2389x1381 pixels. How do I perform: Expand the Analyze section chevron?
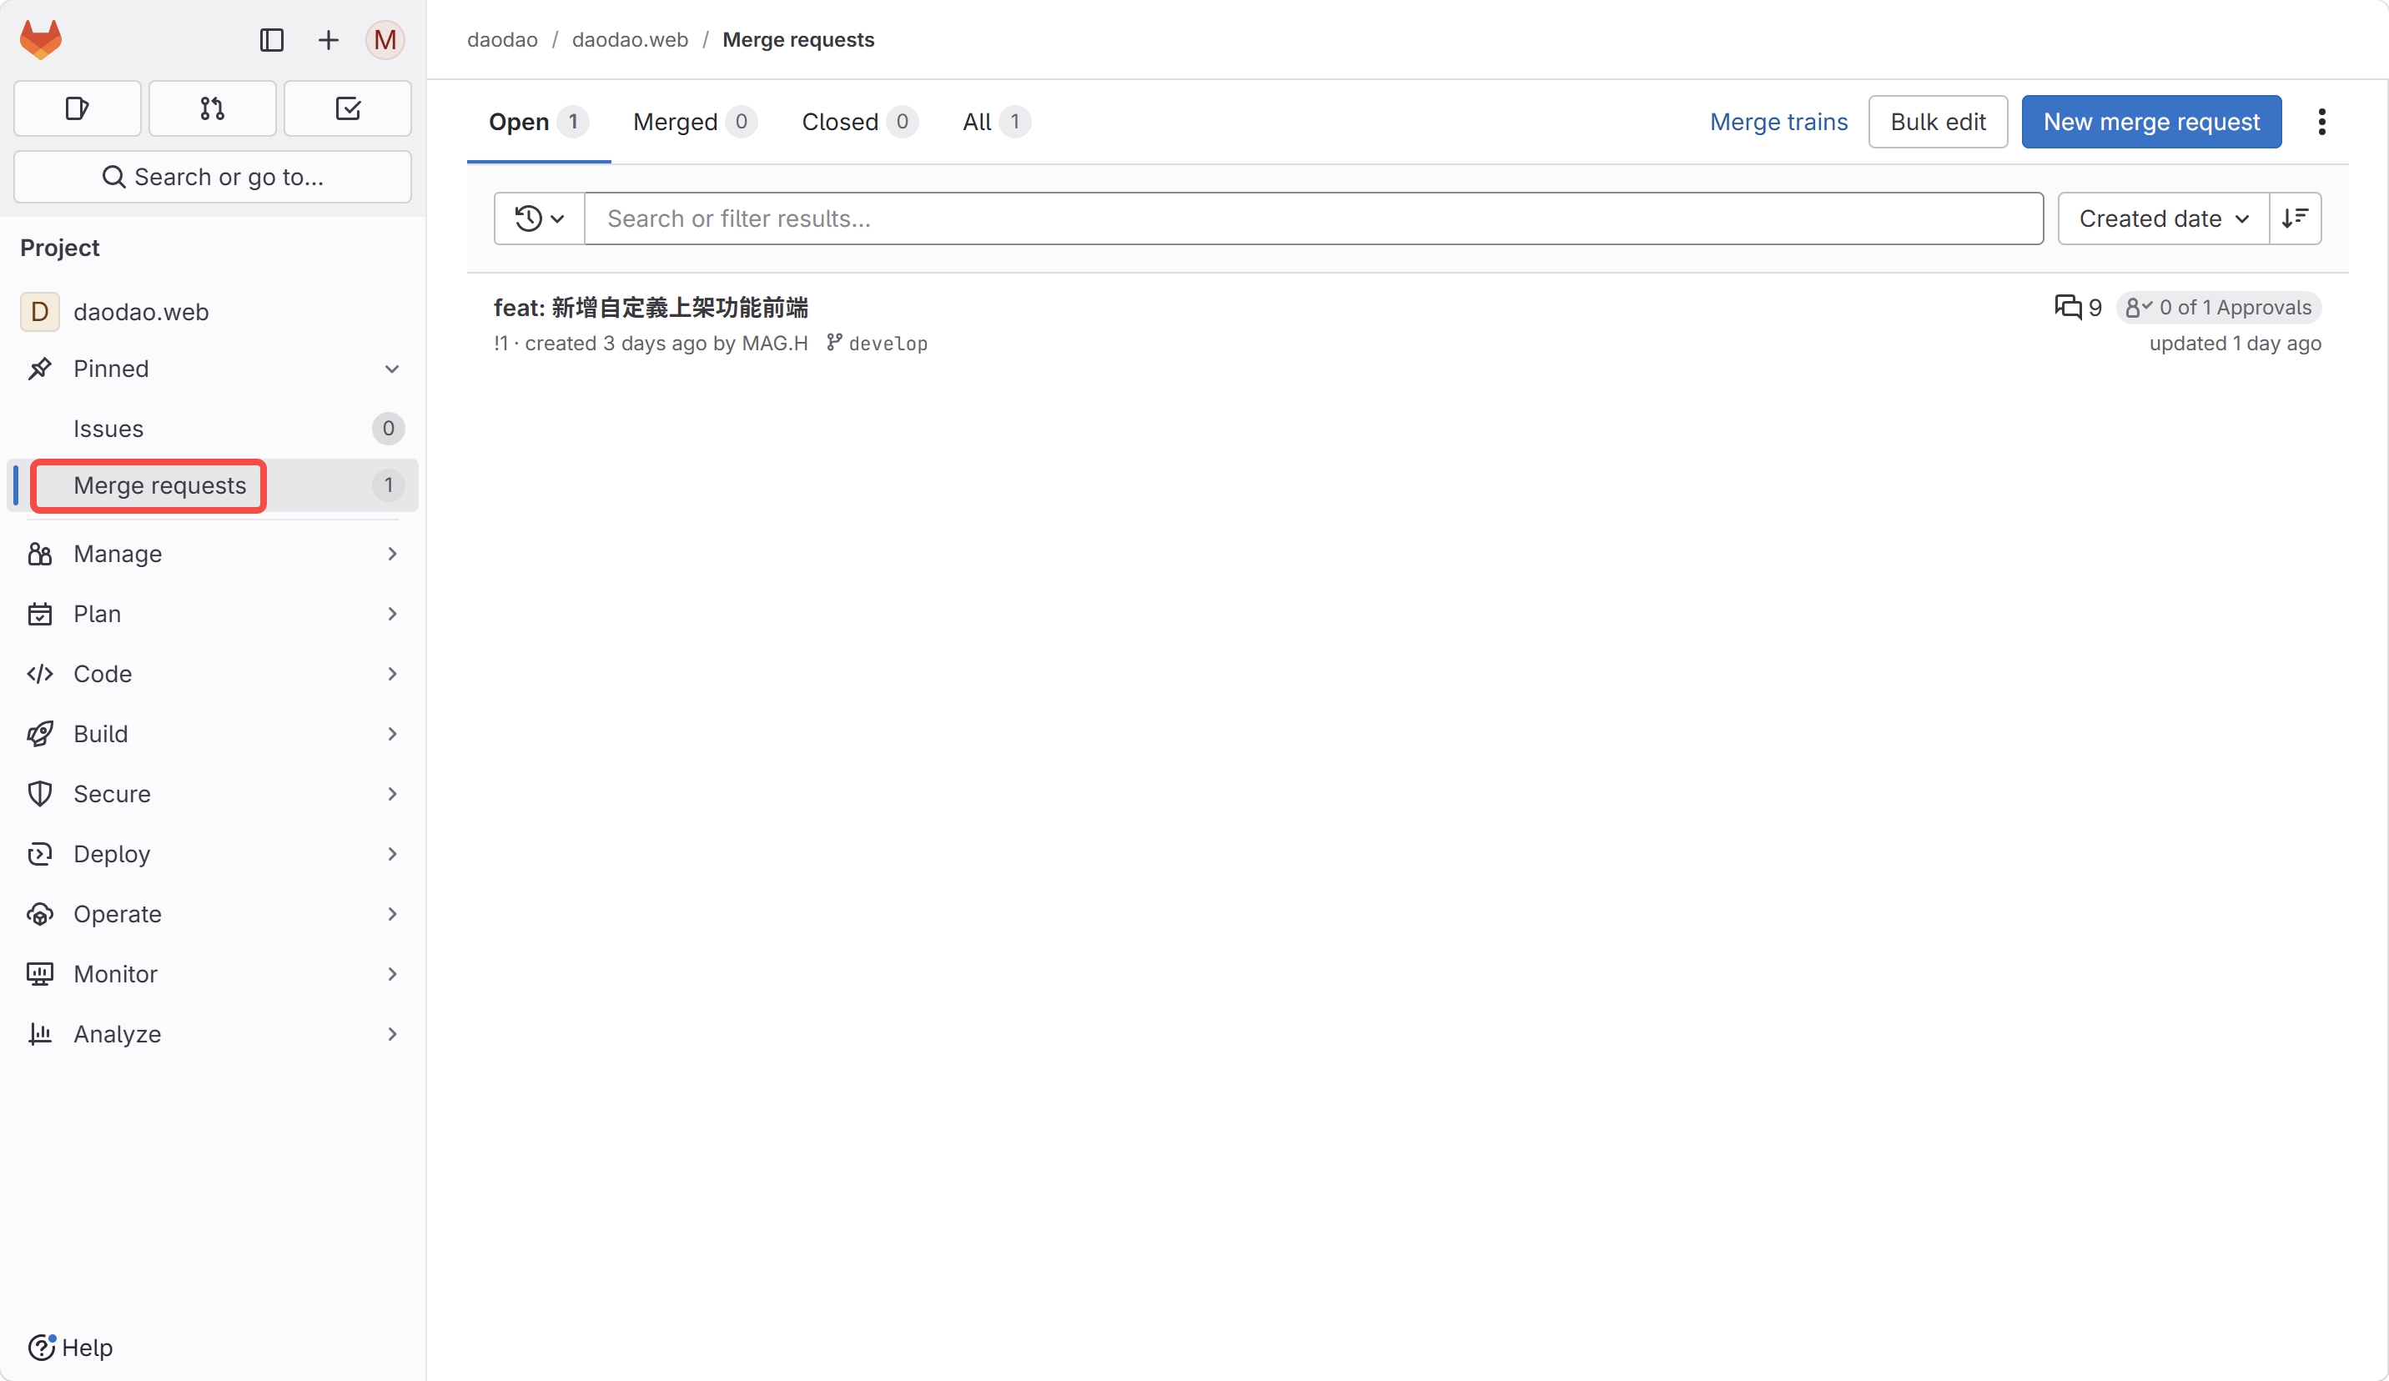pyautogui.click(x=391, y=1034)
